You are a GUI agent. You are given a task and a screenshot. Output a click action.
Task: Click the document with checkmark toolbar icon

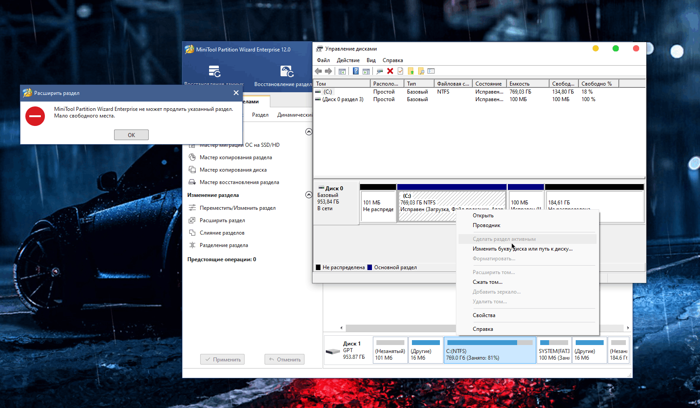(x=400, y=71)
